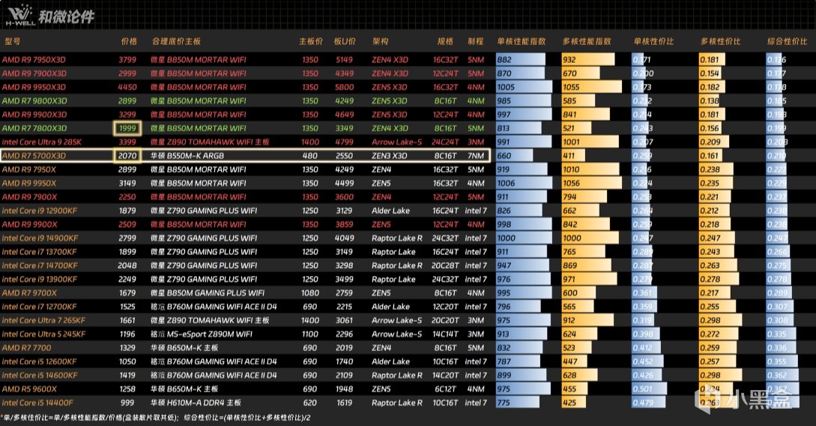This screenshot has width=816, height=426.
Task: Click the multi-core value bar showing 0.272
Action: (718, 334)
